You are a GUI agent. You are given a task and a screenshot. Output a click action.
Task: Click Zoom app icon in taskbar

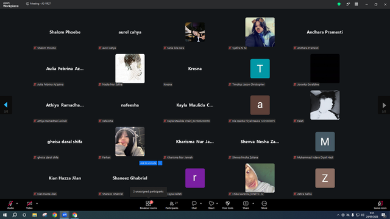click(x=65, y=215)
